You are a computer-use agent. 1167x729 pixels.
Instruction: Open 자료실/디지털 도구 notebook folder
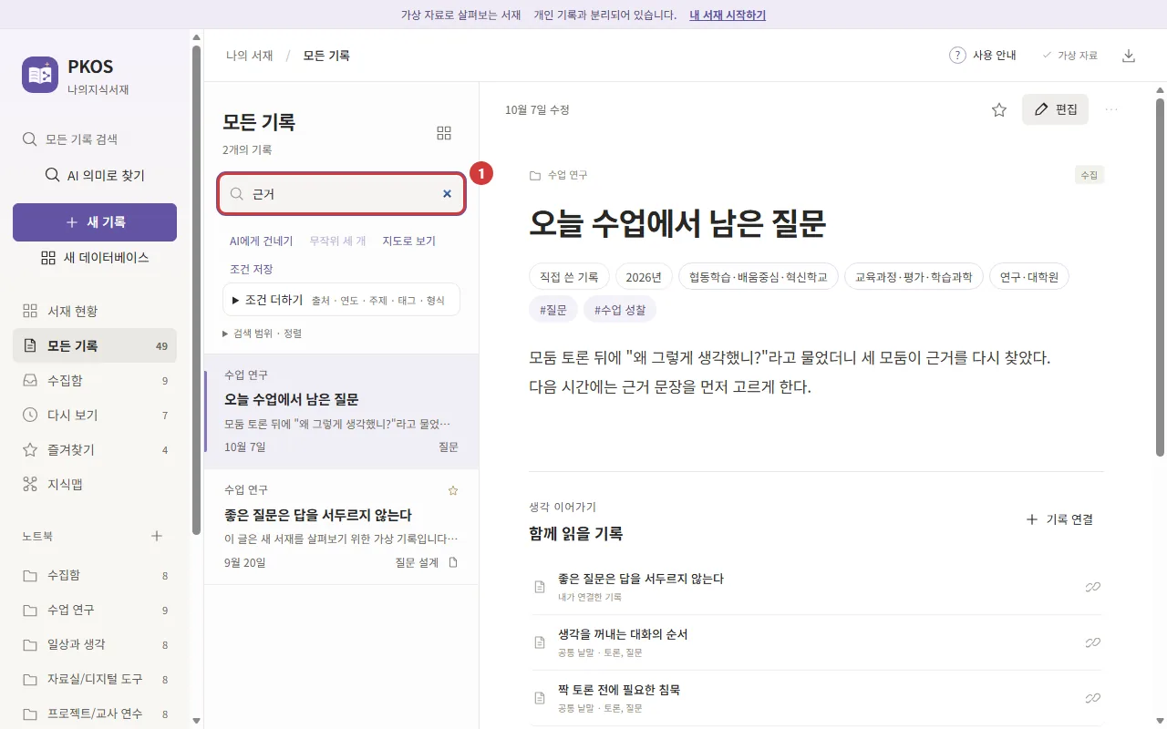[95, 679]
